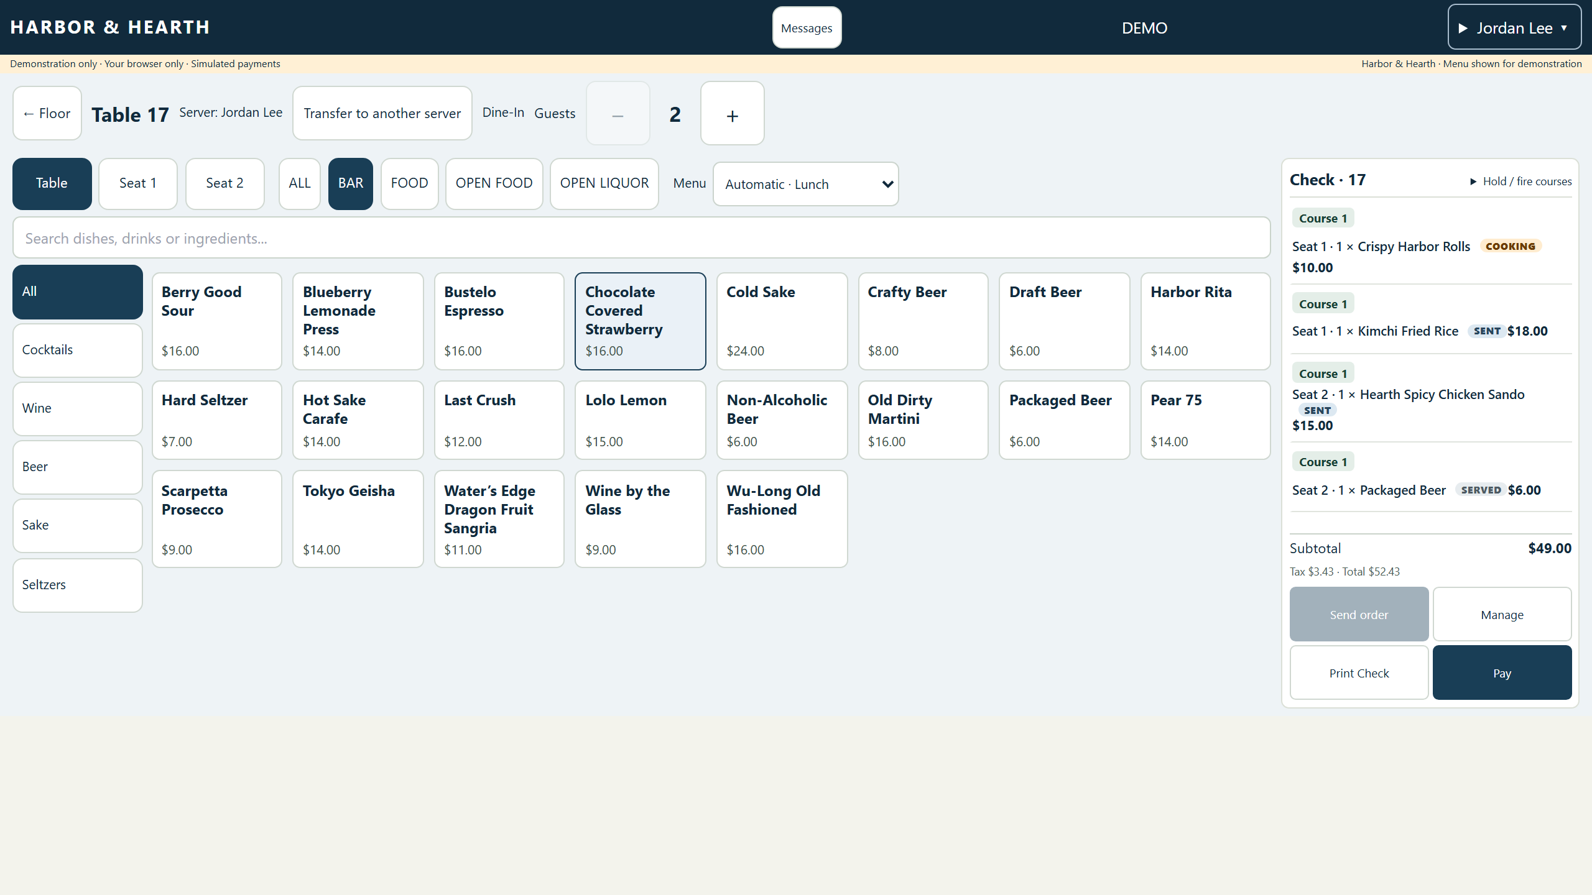Open the Messages panel

tap(807, 28)
